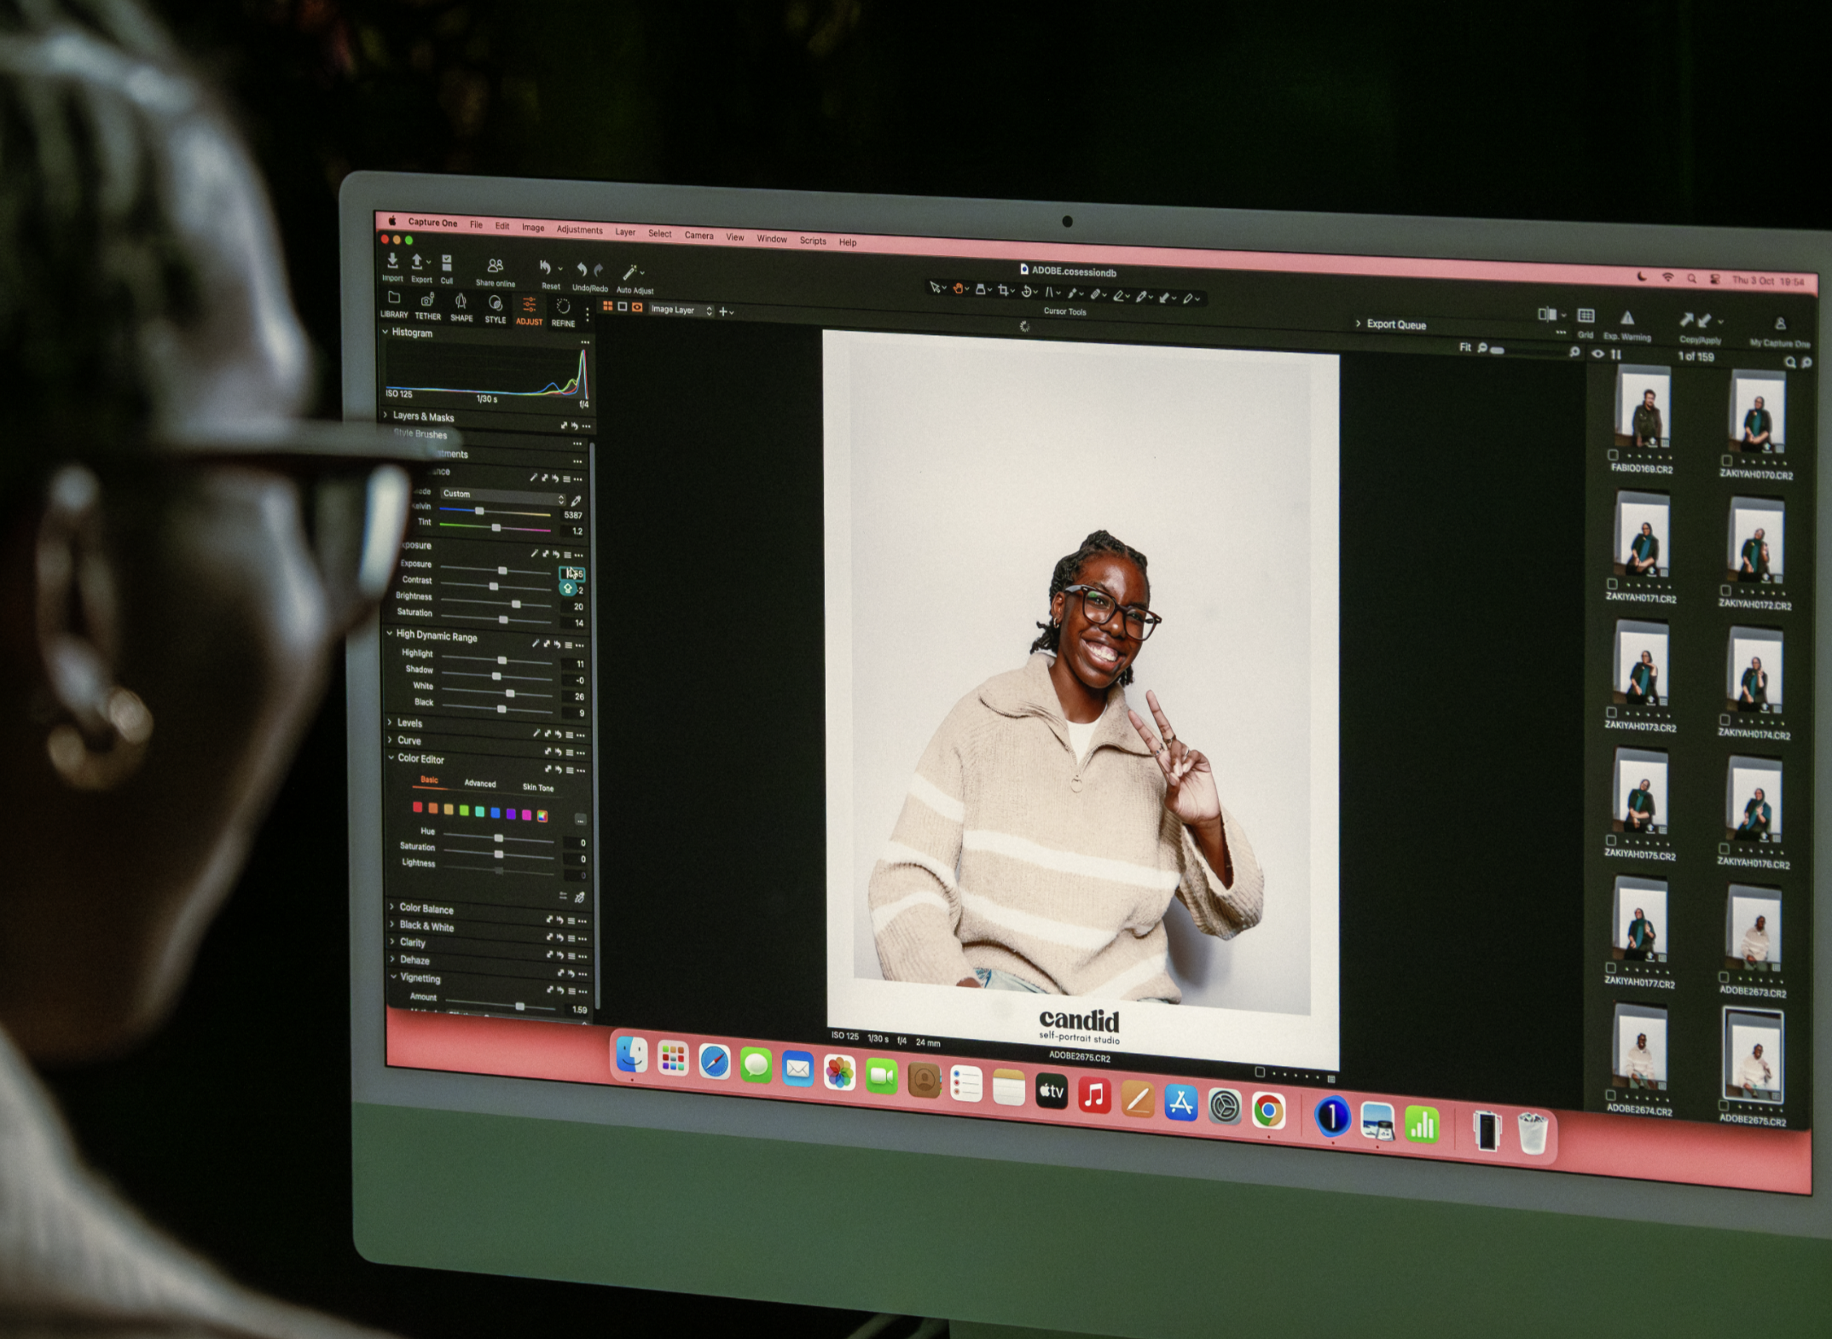Screen dimensions: 1832x1339
Task: Expand the Layers & Masks panel
Action: coord(386,415)
